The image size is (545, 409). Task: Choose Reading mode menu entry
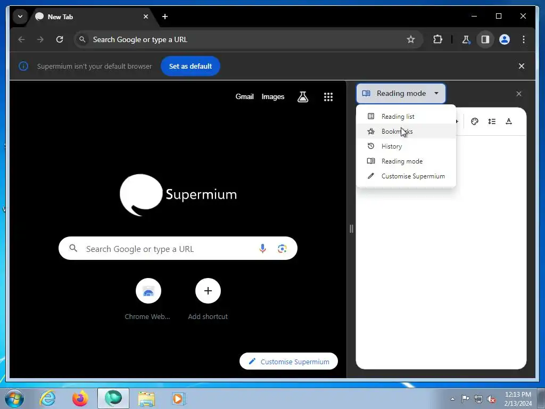tap(406, 161)
